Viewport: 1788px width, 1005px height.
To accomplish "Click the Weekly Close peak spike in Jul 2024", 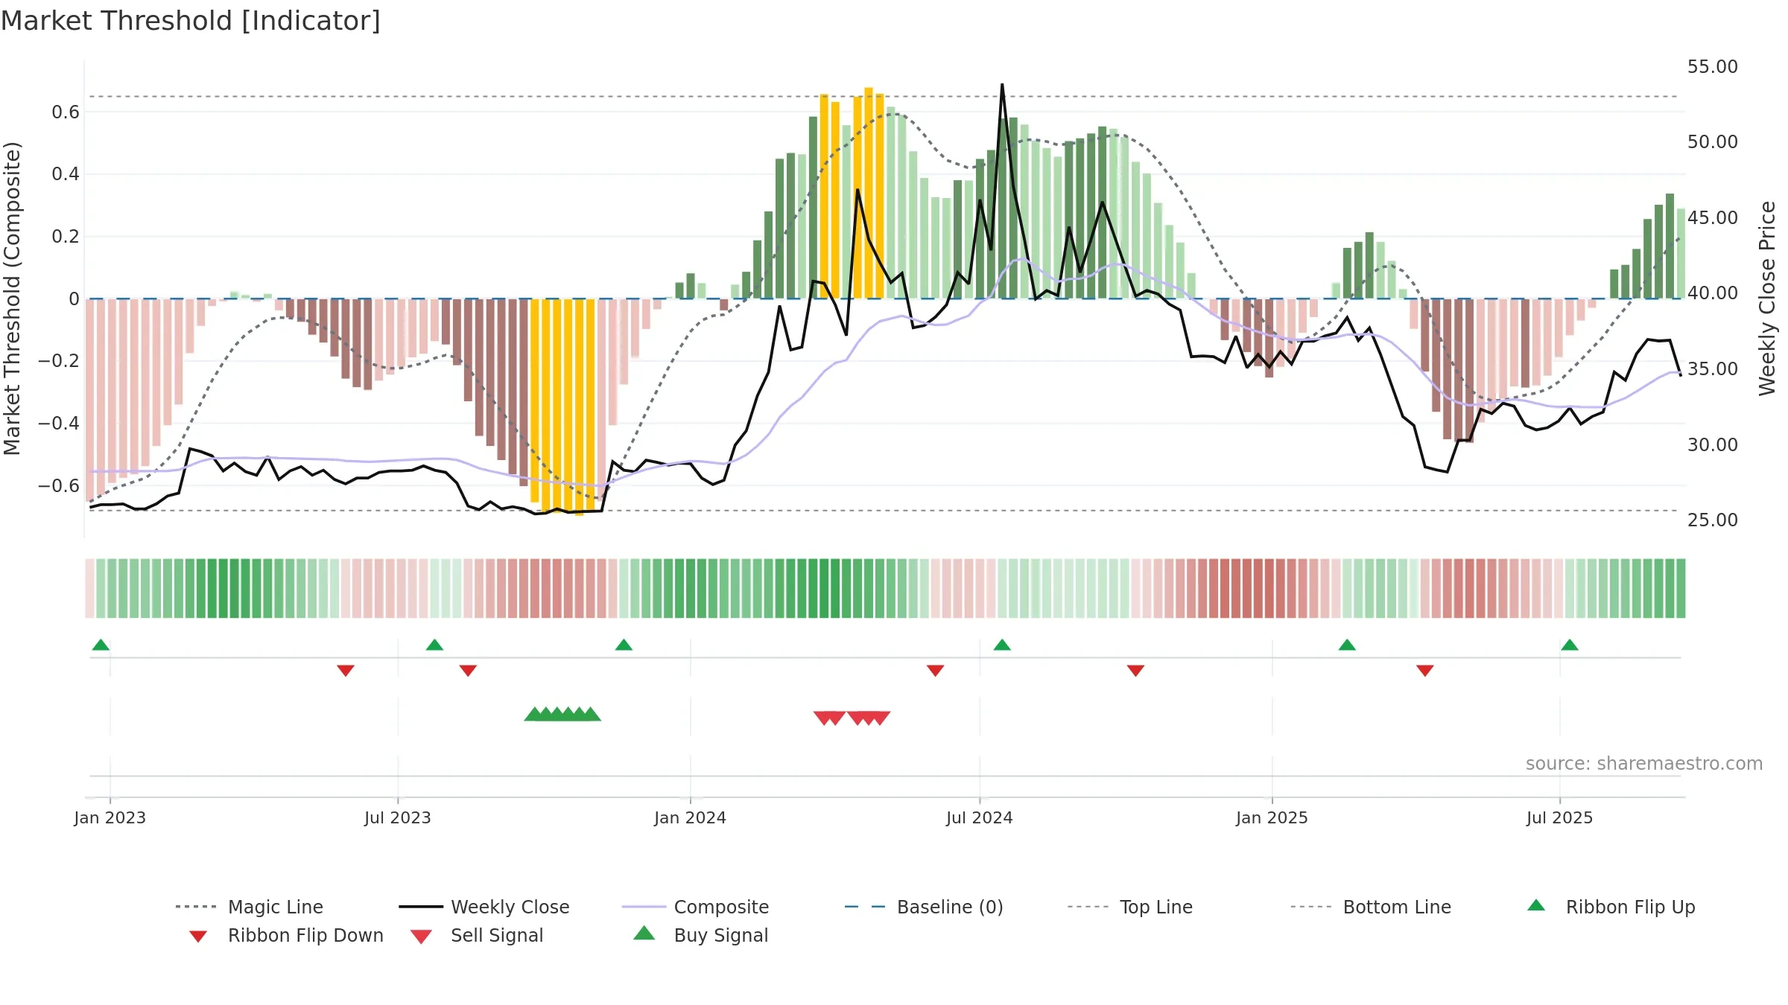I will 1002,86.
